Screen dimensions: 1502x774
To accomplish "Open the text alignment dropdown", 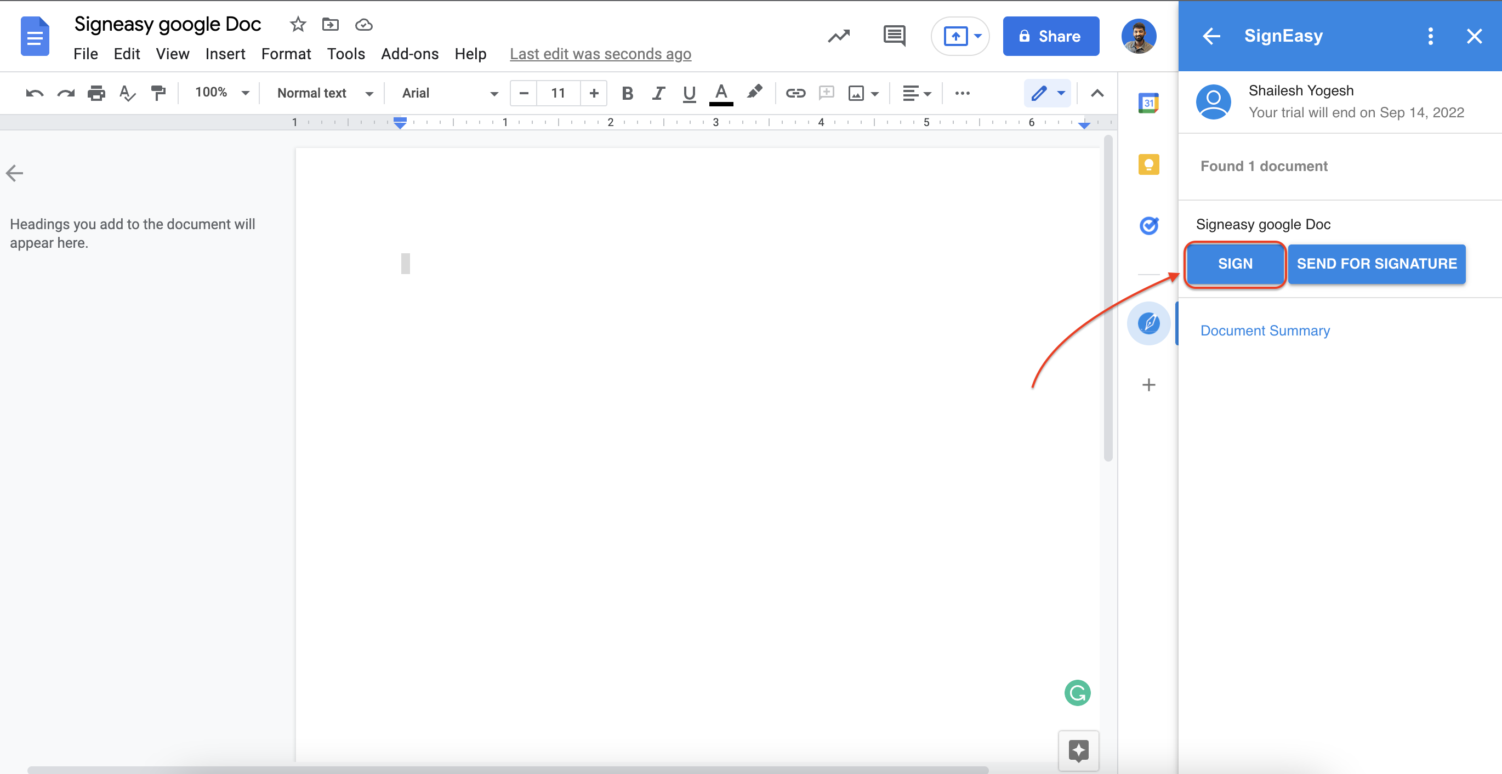I will click(917, 93).
